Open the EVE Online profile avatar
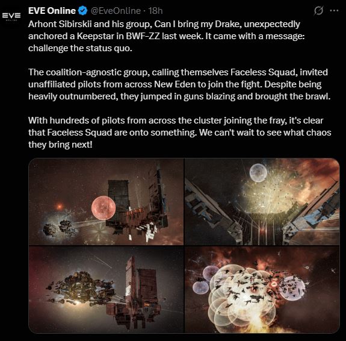Viewport: 346px width, 341px height. [11, 16]
